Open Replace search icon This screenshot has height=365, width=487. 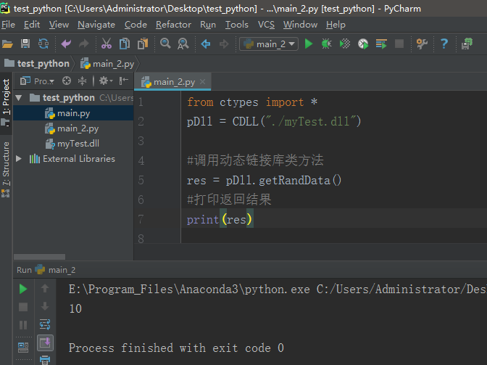183,44
